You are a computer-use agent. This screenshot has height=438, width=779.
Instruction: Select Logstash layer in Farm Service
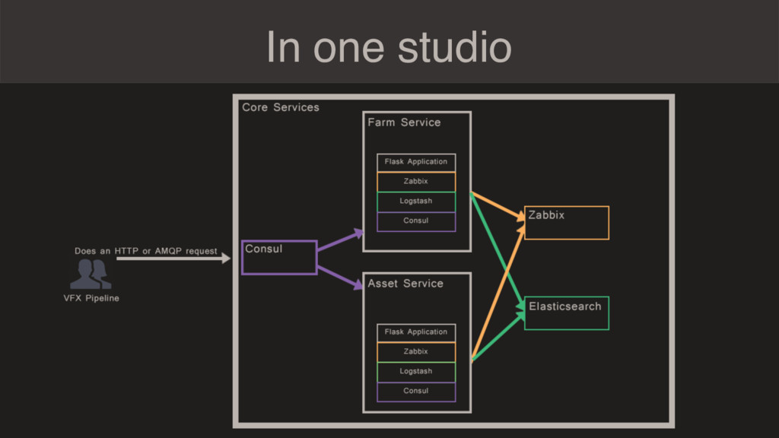tap(416, 202)
